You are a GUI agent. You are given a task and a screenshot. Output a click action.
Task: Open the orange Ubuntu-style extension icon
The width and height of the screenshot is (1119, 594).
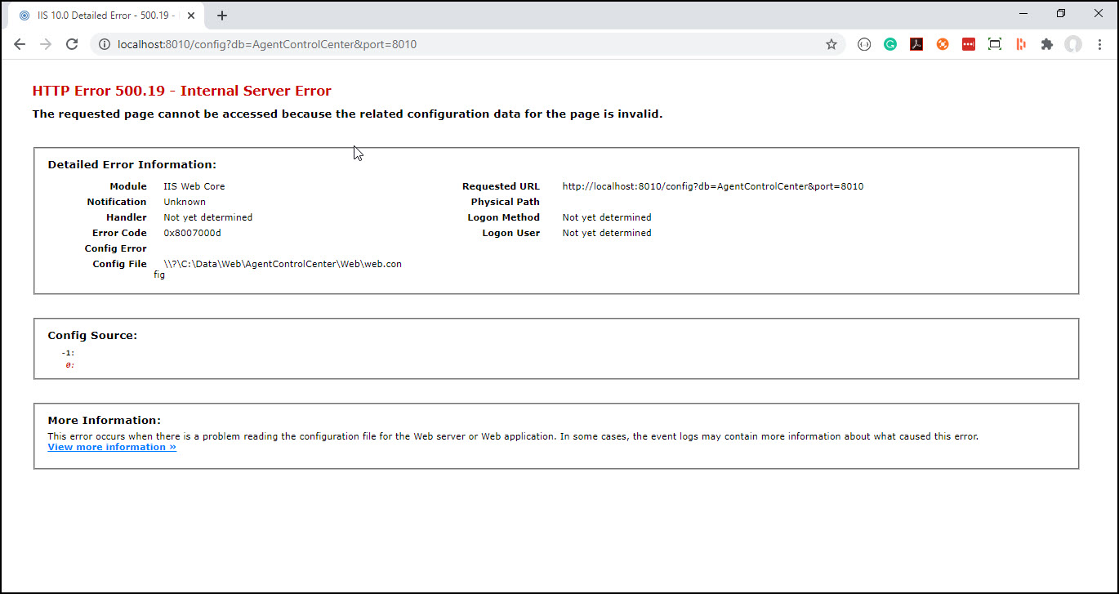tap(943, 44)
